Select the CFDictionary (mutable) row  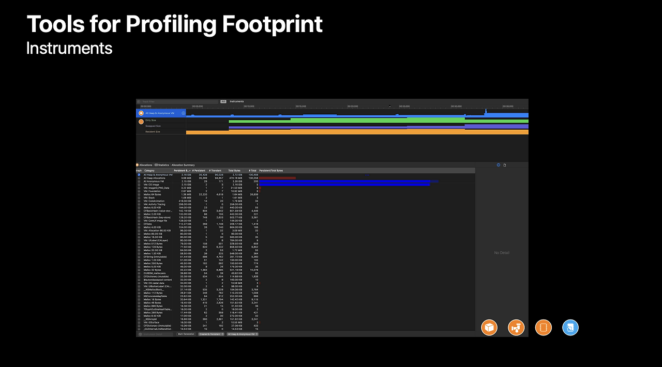click(x=305, y=277)
